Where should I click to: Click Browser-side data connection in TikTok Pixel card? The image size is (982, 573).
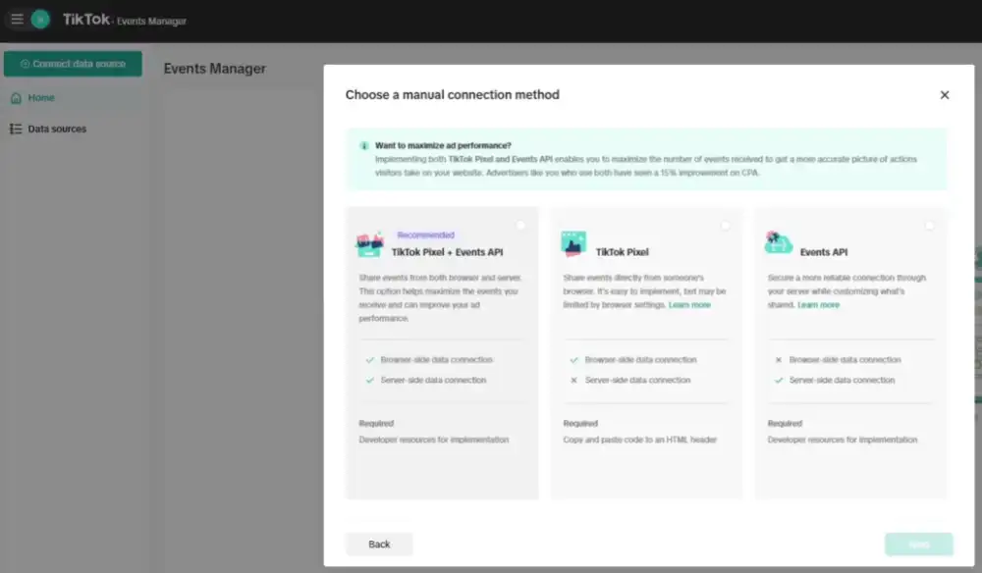[x=640, y=360]
